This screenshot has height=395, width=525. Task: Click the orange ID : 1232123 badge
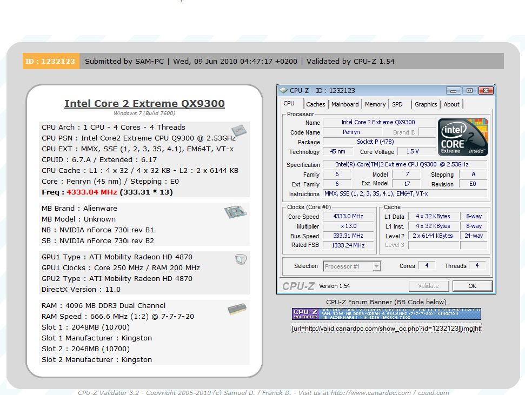(x=51, y=61)
